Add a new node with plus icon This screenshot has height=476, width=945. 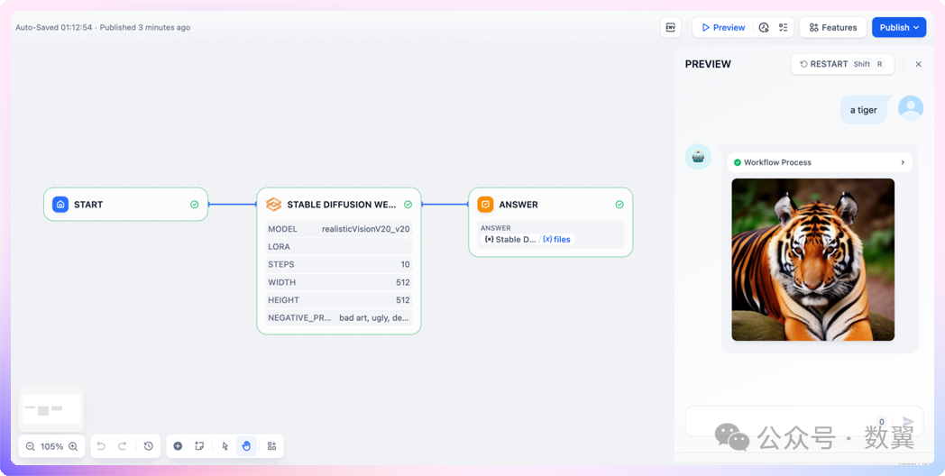click(x=178, y=446)
